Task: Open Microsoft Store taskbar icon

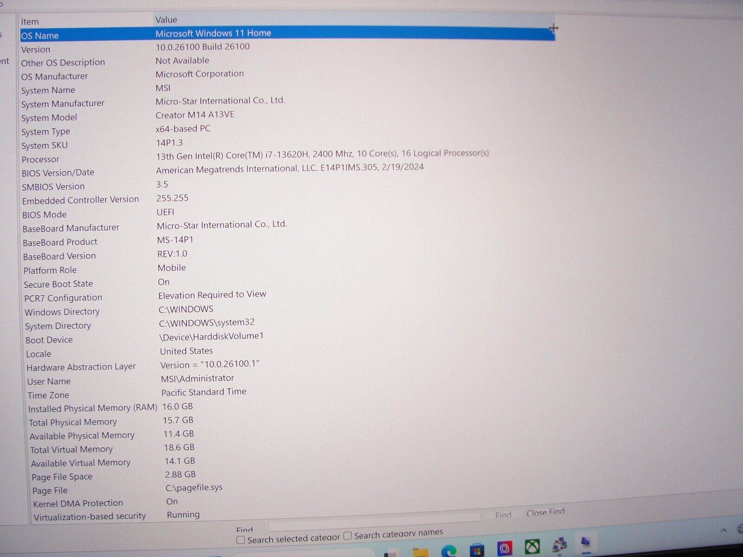Action: click(x=476, y=551)
